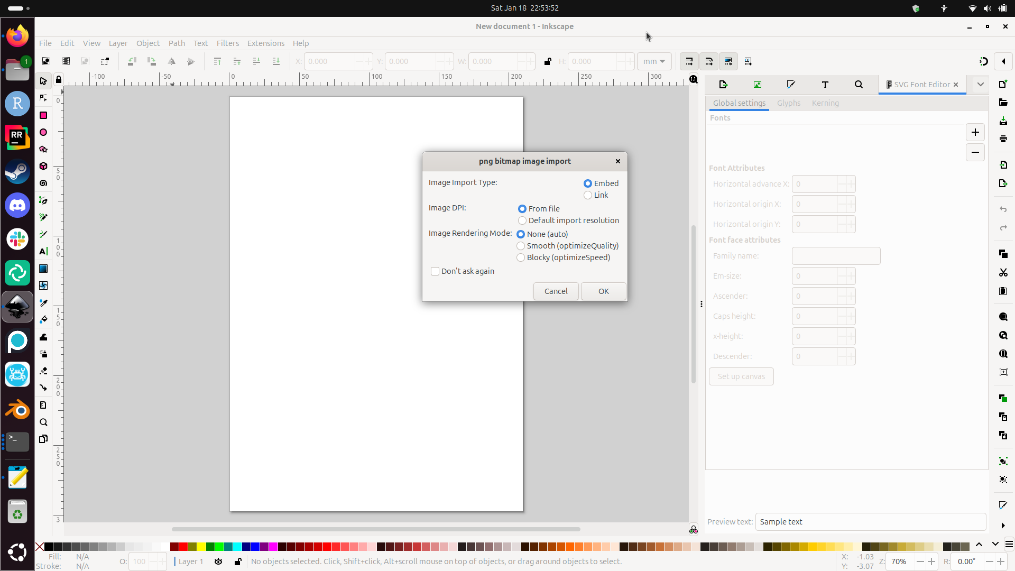Image resolution: width=1015 pixels, height=571 pixels.
Task: Select the Gradient tool
Action: coord(43,269)
